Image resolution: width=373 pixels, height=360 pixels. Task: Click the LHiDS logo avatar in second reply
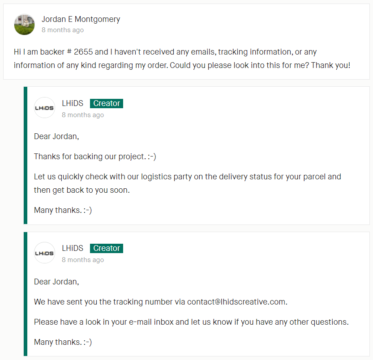[44, 253]
